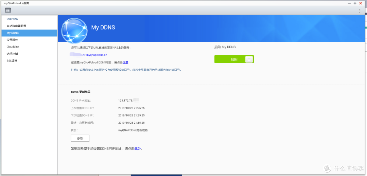Open the Overview section in the sidebar
This screenshot has height=176, width=367.
(12, 19)
